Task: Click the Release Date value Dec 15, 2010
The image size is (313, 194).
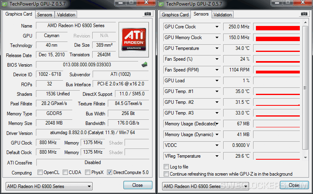Action: (x=52, y=55)
